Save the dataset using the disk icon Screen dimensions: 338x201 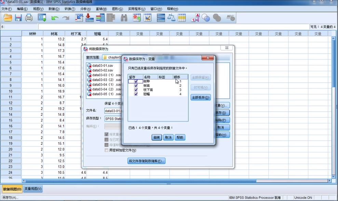pos(17,17)
